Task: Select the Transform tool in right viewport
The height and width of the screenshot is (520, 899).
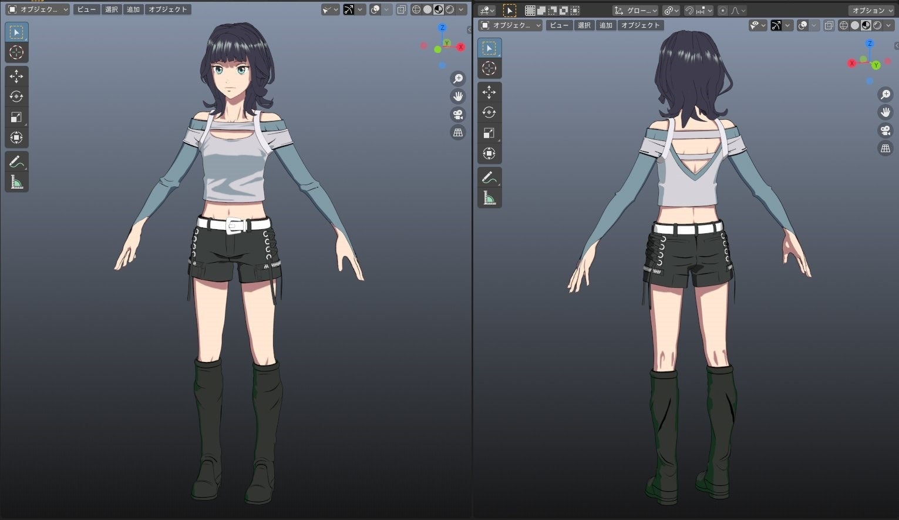Action: pyautogui.click(x=489, y=153)
